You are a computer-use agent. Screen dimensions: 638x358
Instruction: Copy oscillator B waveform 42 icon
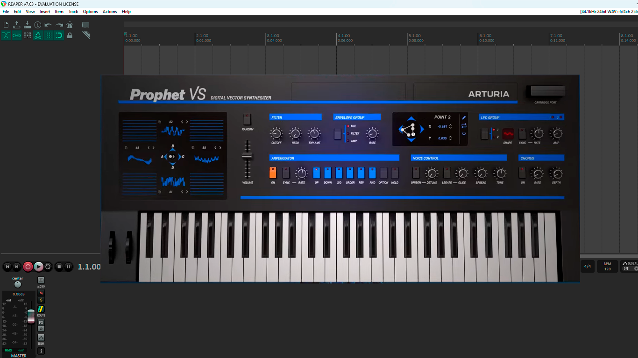click(160, 122)
